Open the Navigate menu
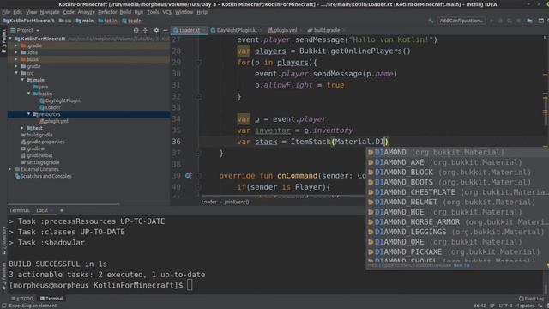The width and height of the screenshot is (549, 309). (x=50, y=12)
